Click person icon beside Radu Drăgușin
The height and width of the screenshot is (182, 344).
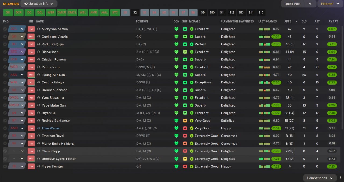(x=39, y=44)
